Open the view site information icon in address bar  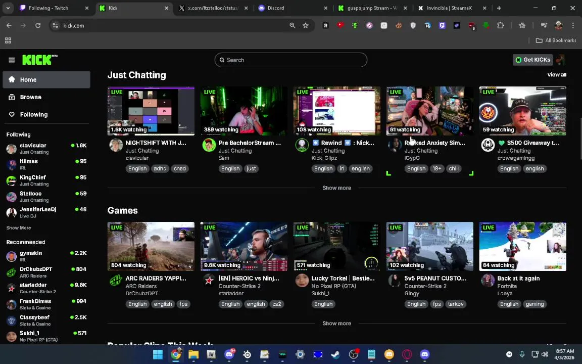pyautogui.click(x=55, y=26)
